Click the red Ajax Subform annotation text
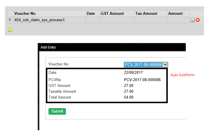Image resolution: width=209 pixels, height=134 pixels. 182,75
